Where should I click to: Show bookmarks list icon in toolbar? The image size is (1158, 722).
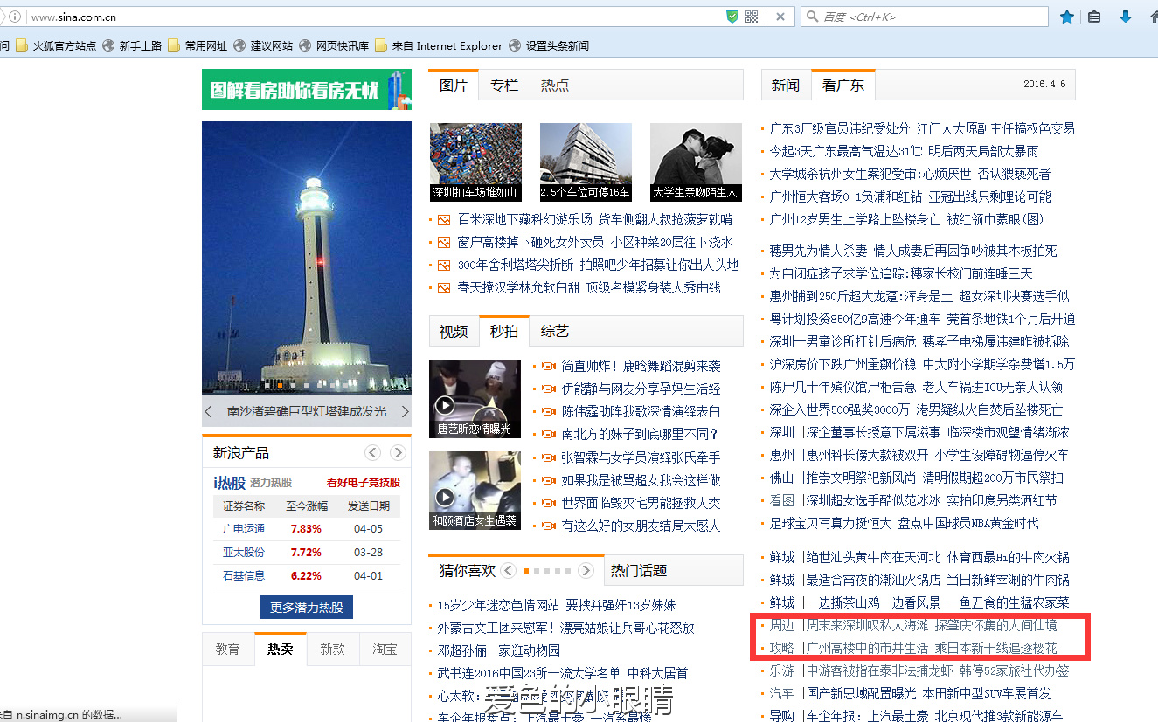(1094, 17)
